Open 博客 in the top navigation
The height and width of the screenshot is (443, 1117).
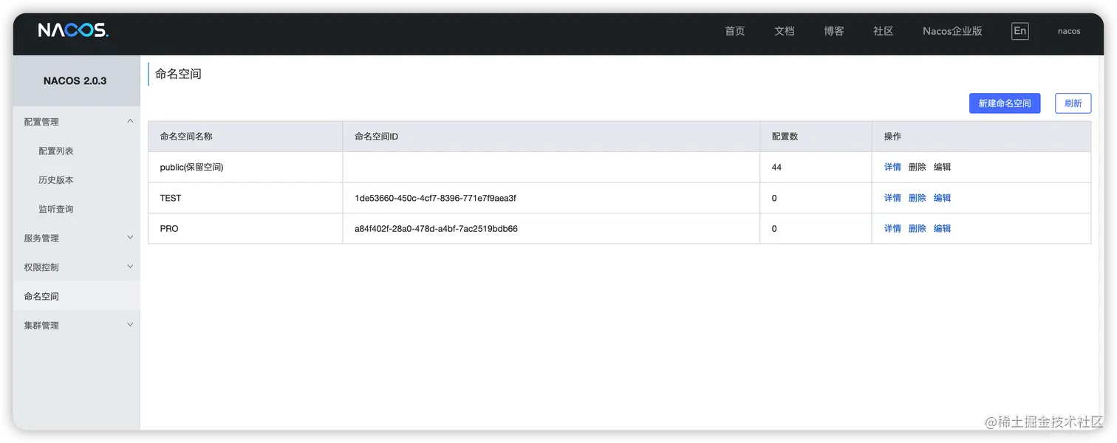[833, 31]
